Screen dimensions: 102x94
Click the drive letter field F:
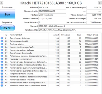coord(52,22)
